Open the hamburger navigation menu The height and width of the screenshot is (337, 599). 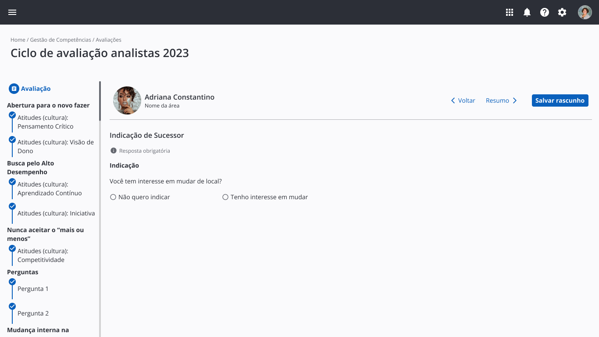click(12, 12)
